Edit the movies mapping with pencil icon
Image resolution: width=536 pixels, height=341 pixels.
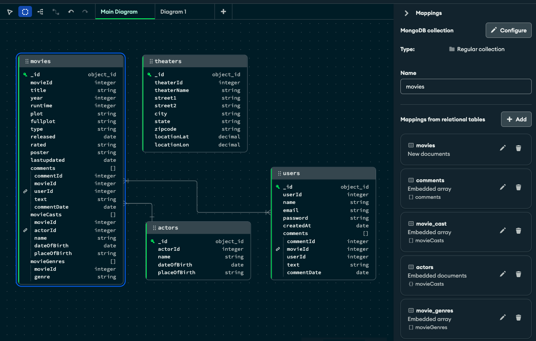[x=503, y=148]
